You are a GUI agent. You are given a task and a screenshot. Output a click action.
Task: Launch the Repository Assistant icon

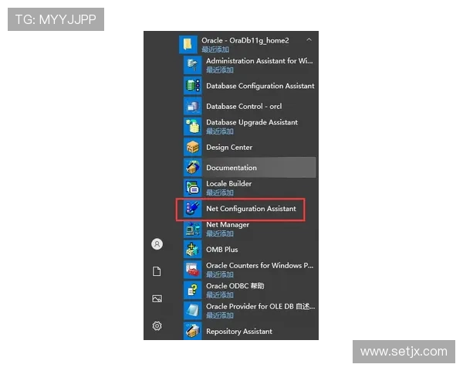coord(192,331)
